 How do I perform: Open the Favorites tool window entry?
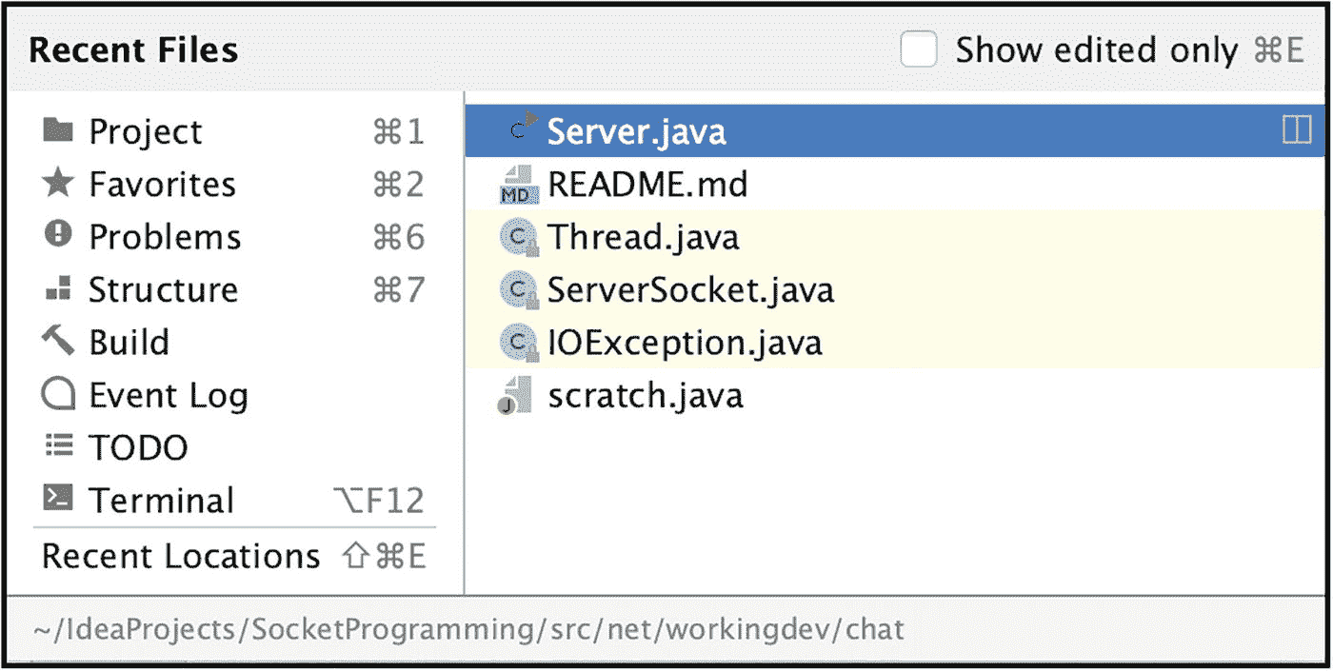coord(234,184)
